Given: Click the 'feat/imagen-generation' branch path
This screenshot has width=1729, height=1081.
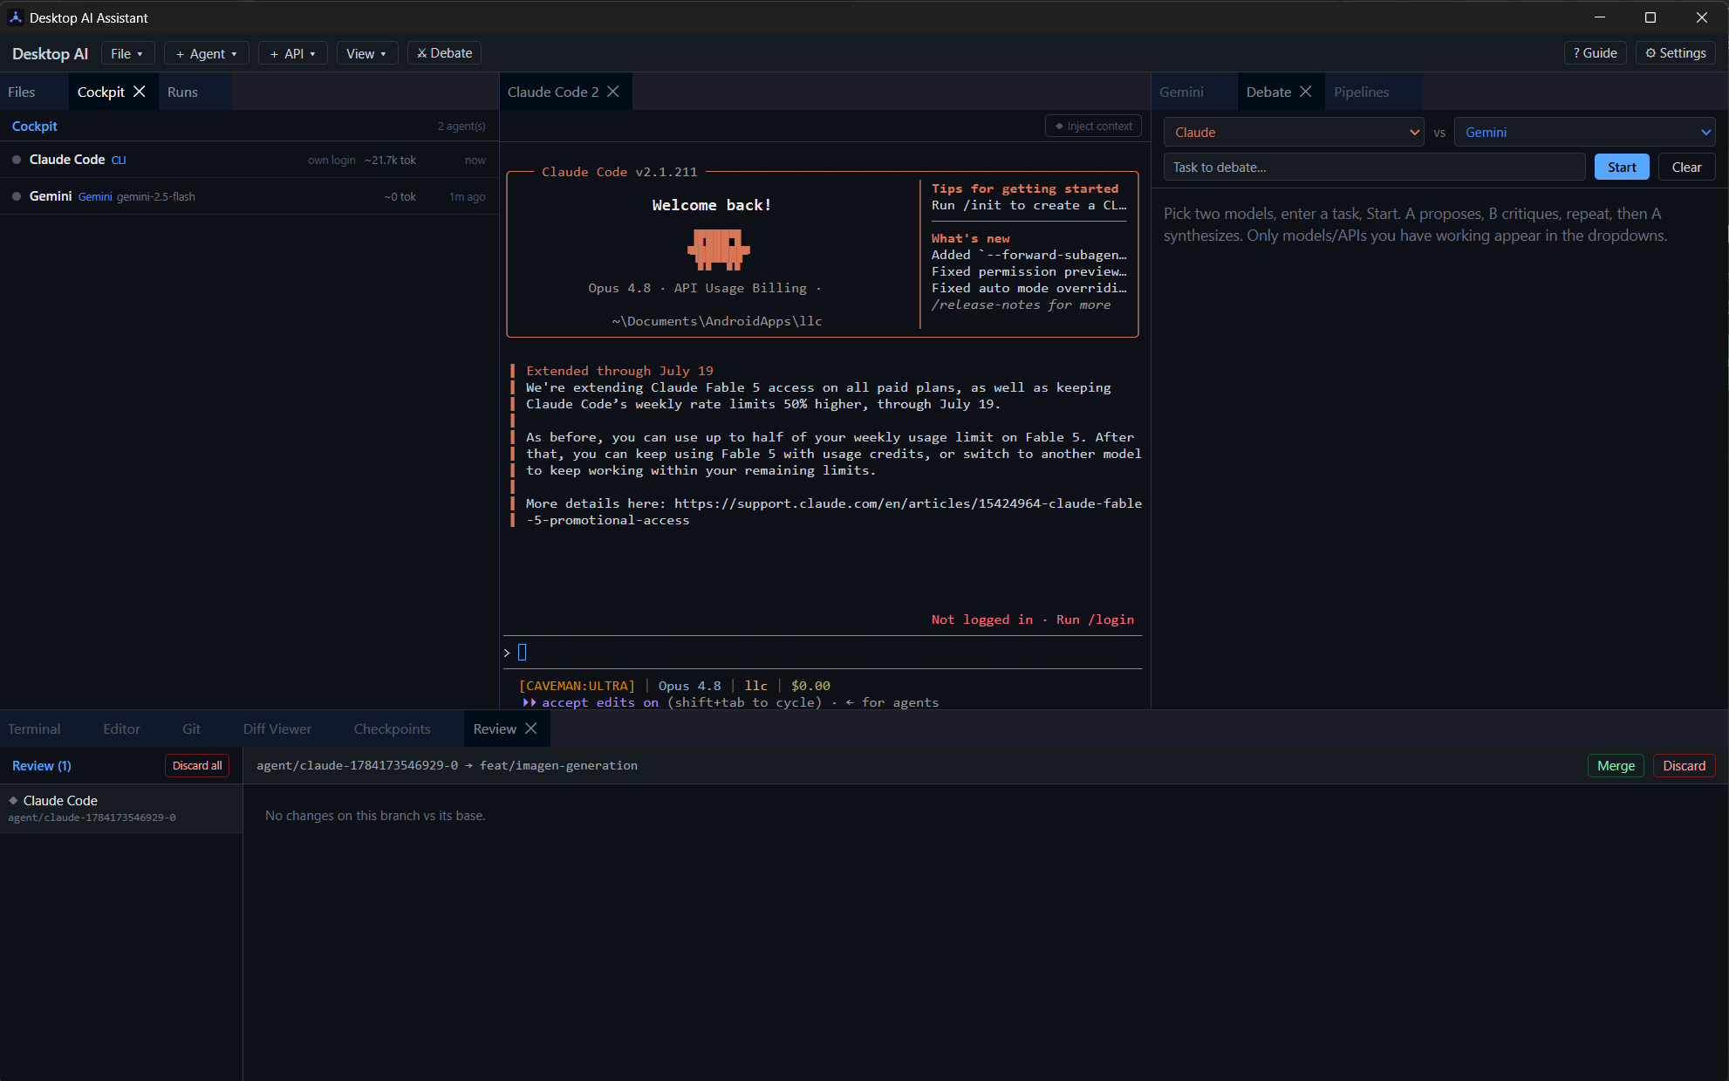Looking at the screenshot, I should [x=558, y=765].
